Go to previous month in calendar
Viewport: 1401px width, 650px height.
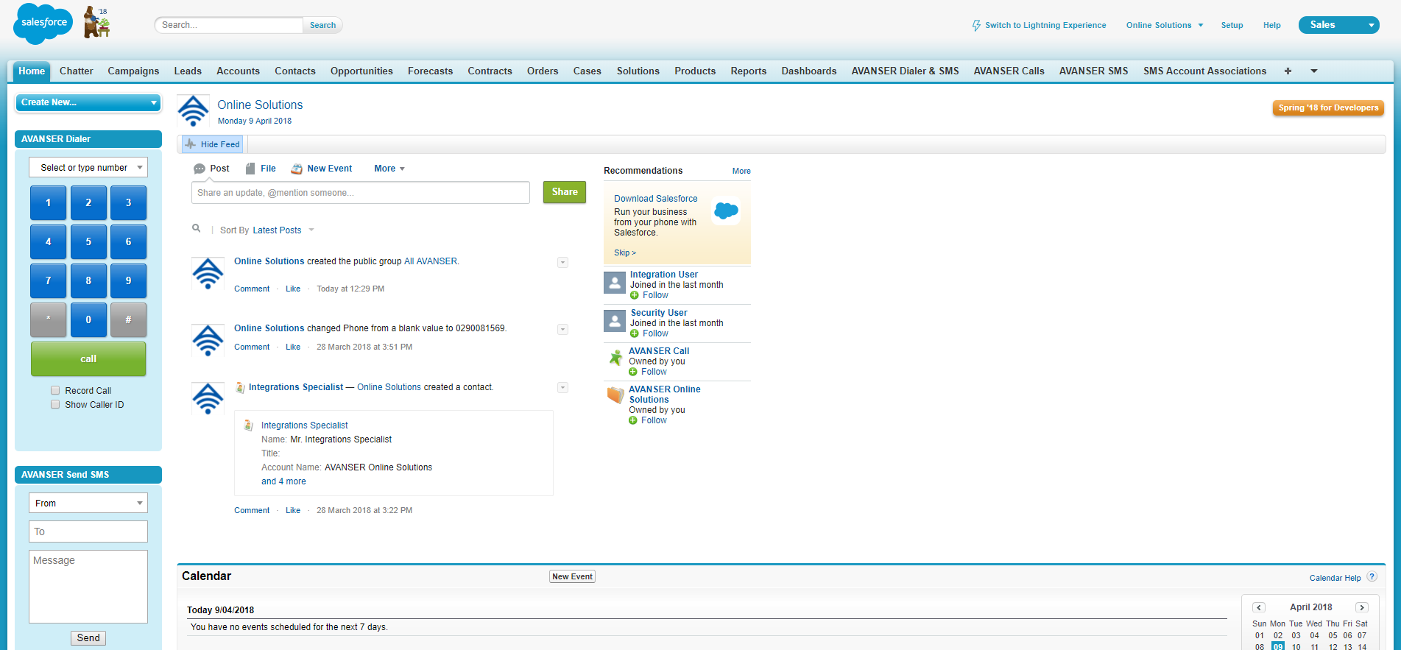[1259, 607]
